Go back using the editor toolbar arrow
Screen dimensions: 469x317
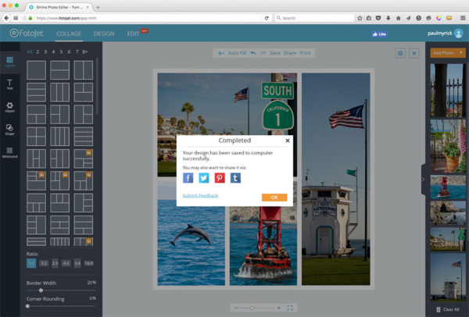(221, 53)
